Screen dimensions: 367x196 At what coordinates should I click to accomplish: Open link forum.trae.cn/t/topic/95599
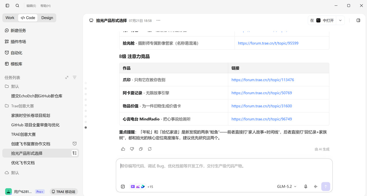[x=268, y=43]
